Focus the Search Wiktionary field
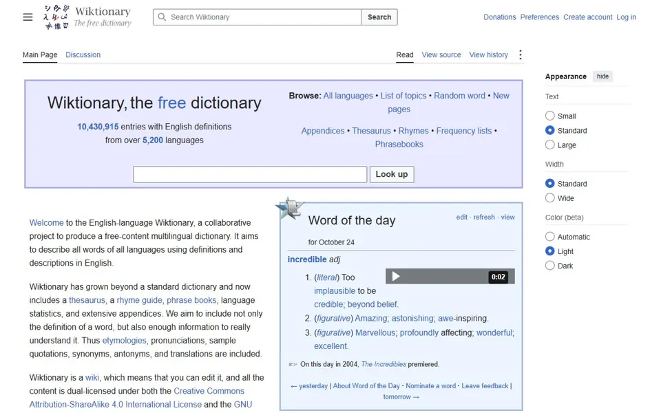 pyautogui.click(x=257, y=17)
